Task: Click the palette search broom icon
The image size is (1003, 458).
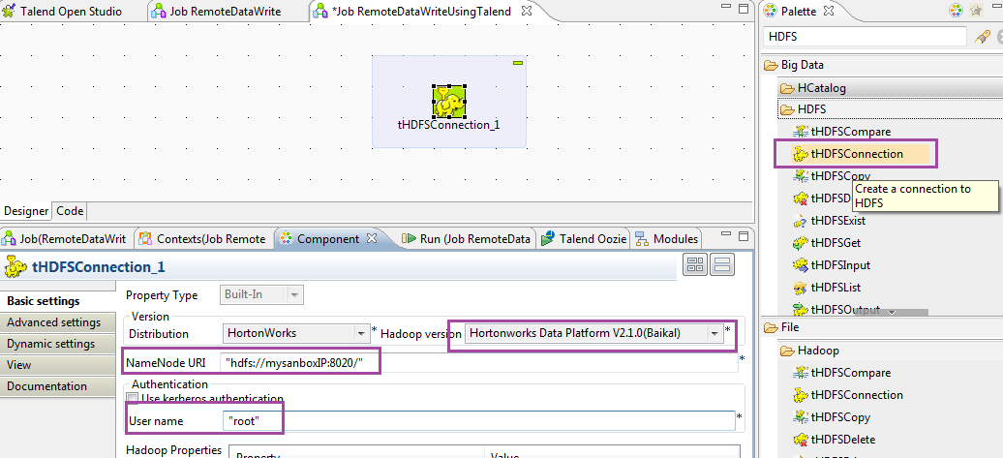Action: pyautogui.click(x=982, y=37)
